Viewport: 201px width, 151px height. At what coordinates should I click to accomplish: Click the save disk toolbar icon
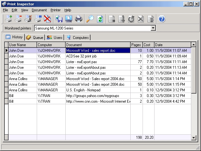click(59, 19)
